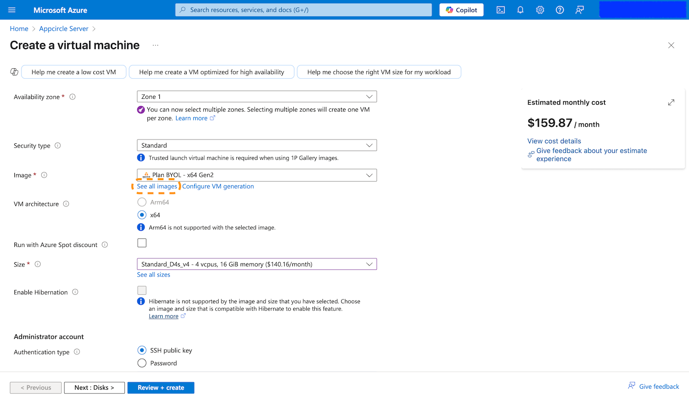Go to Appcircle Server breadcrumb

(64, 29)
